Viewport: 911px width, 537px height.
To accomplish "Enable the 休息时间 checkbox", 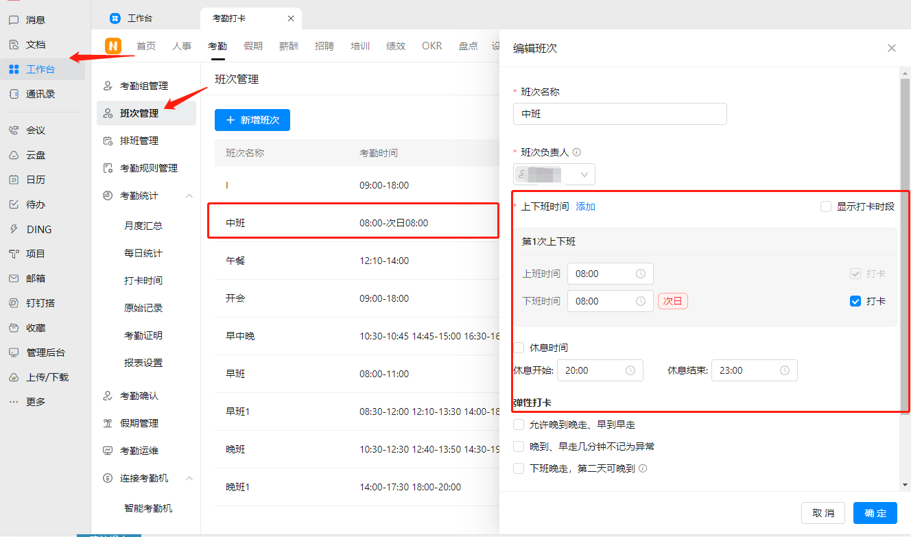I will pos(519,348).
